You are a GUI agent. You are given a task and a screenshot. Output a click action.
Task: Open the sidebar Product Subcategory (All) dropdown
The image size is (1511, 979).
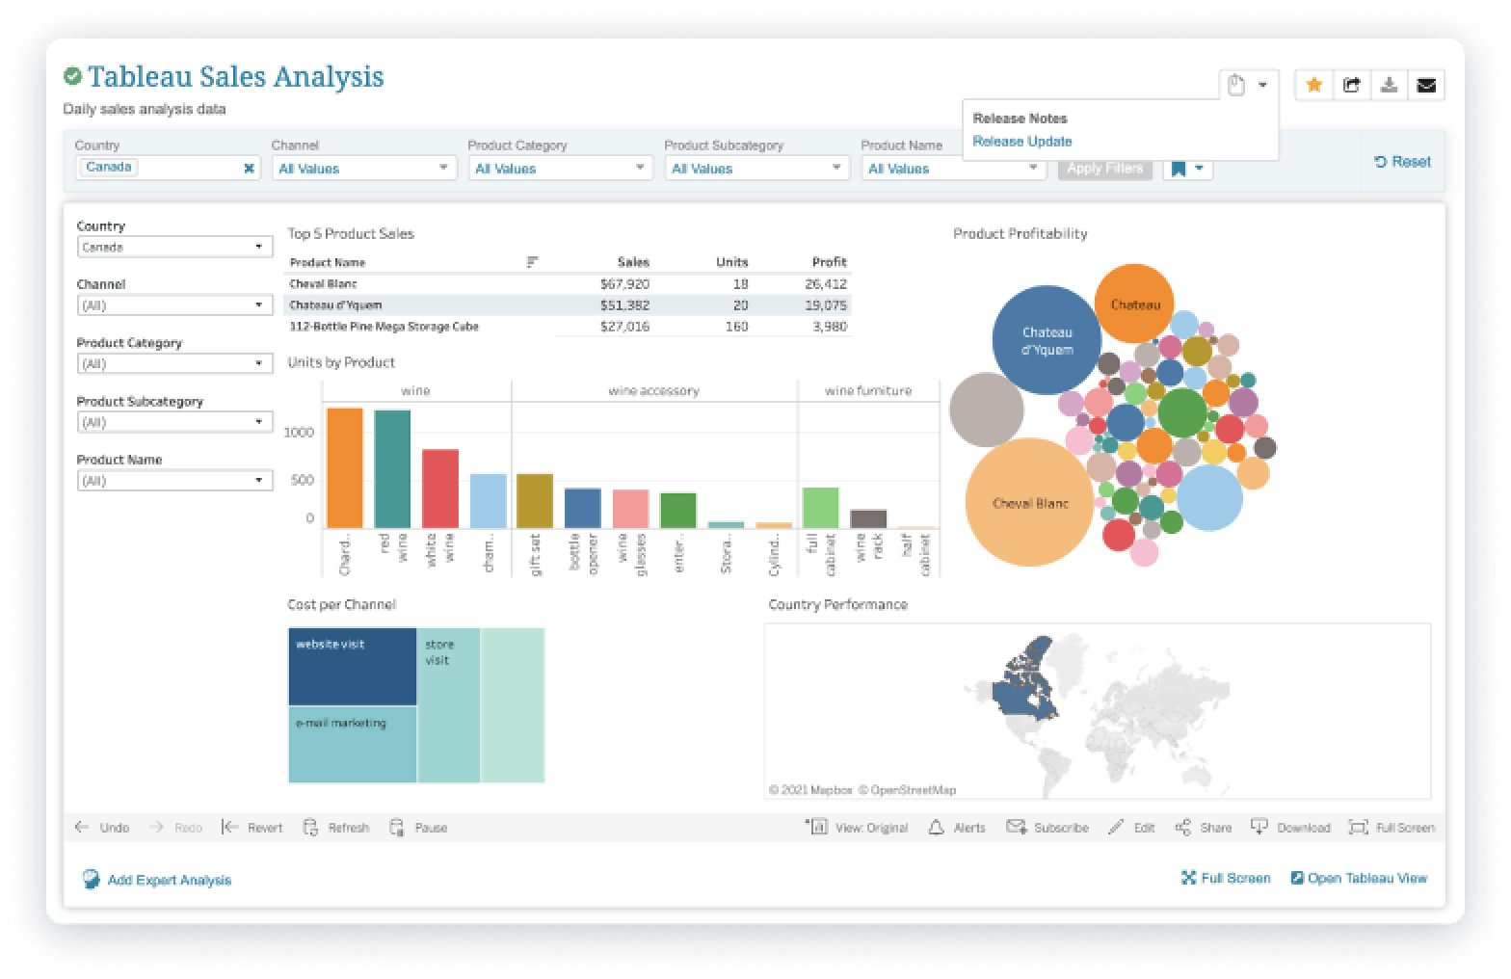(174, 422)
